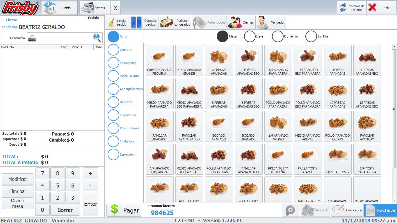Add 2 PRESAS APANADAS product
397x223 pixels.
click(x=219, y=60)
